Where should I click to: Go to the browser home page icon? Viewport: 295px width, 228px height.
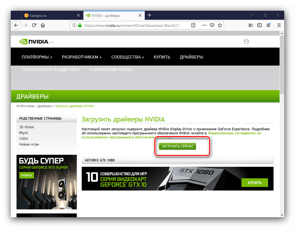click(43, 25)
